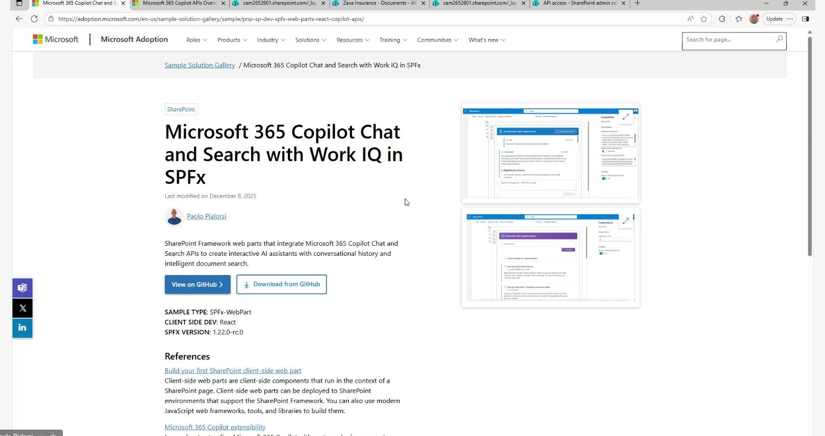Click the 'SPFX VERSION: 1.22.0-rc.0' line
This screenshot has width=825, height=436.
pos(204,332)
